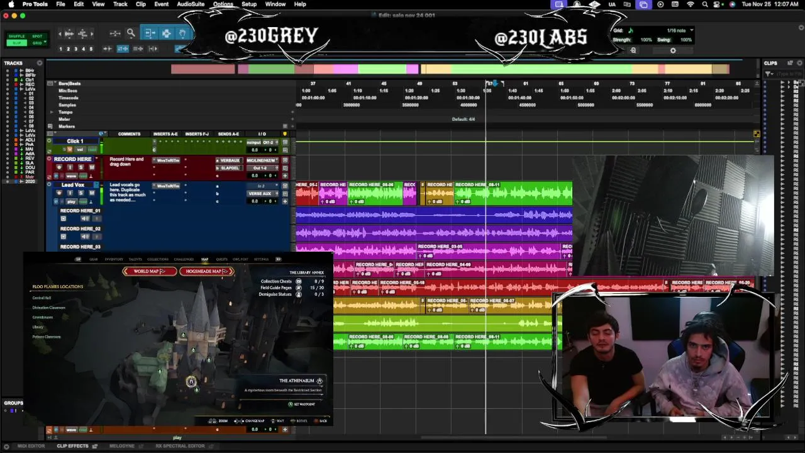Viewport: 805px width, 453px height.
Task: Open macOS Wi-Fi status icon
Action: [691, 4]
